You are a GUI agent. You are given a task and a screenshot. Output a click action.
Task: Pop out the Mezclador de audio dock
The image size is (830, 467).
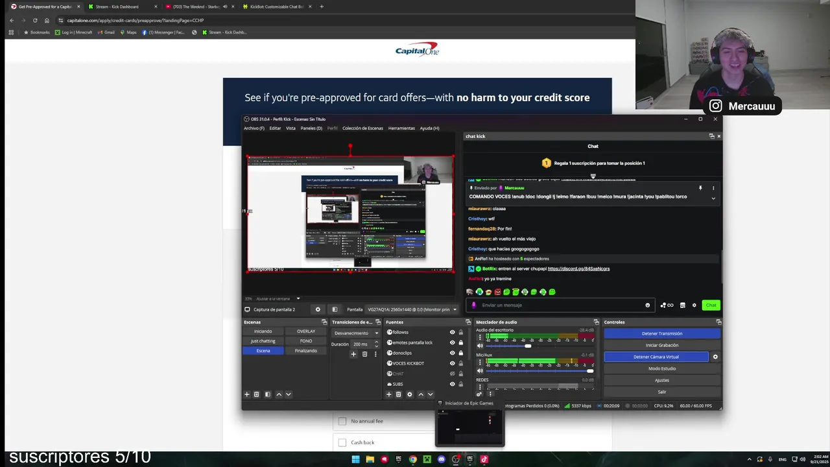596,322
